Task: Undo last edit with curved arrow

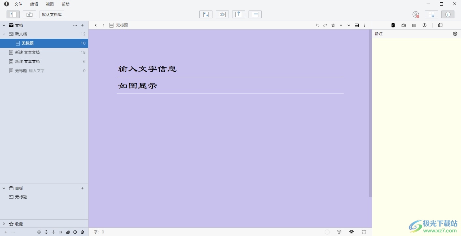Action: [x=317, y=25]
